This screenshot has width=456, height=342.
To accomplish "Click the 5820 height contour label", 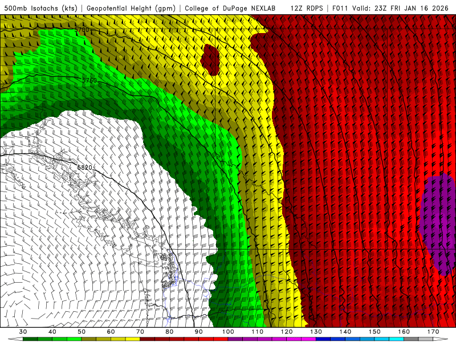I will pos(84,168).
